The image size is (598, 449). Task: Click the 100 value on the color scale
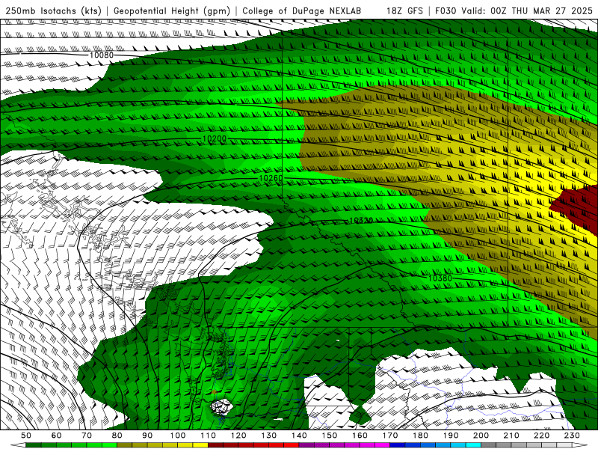coord(178,436)
